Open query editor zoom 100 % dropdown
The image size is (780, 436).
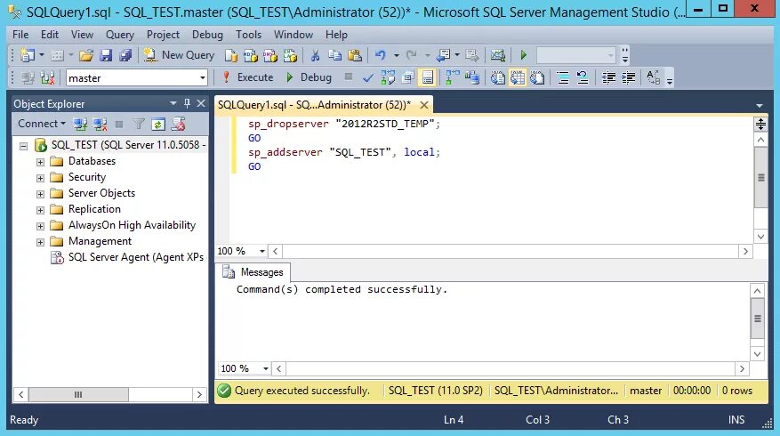click(262, 251)
